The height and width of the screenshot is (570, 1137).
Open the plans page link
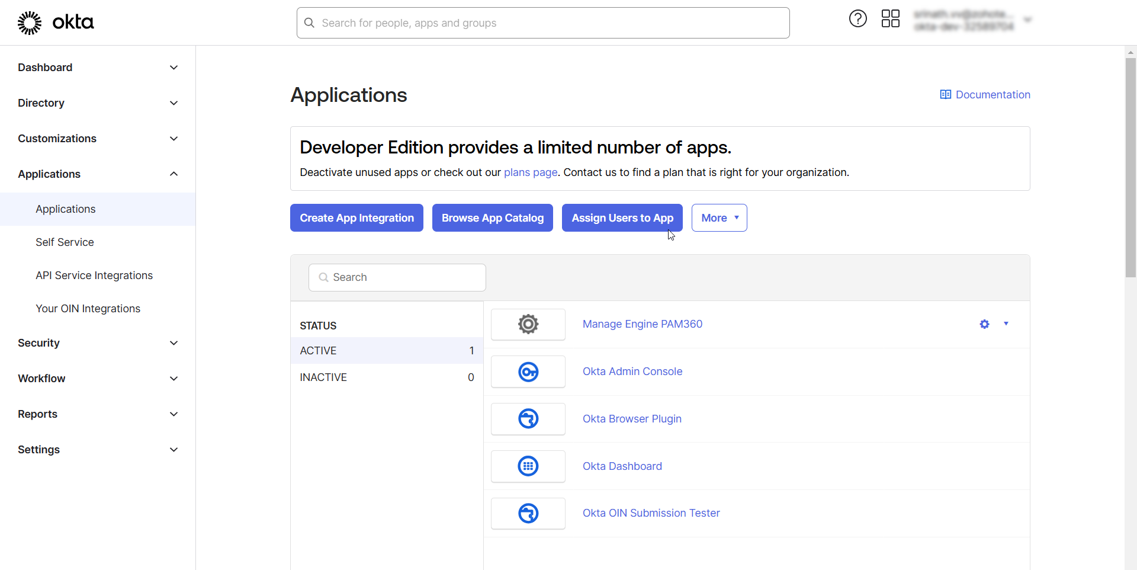530,172
